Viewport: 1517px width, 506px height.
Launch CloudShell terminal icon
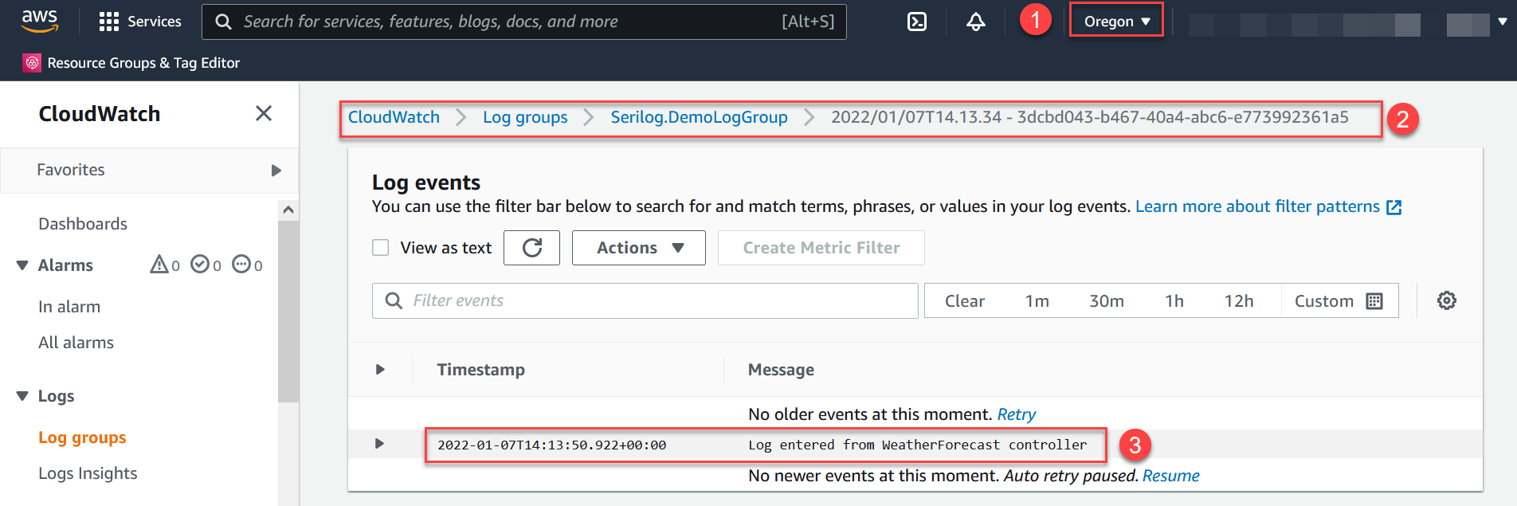917,22
